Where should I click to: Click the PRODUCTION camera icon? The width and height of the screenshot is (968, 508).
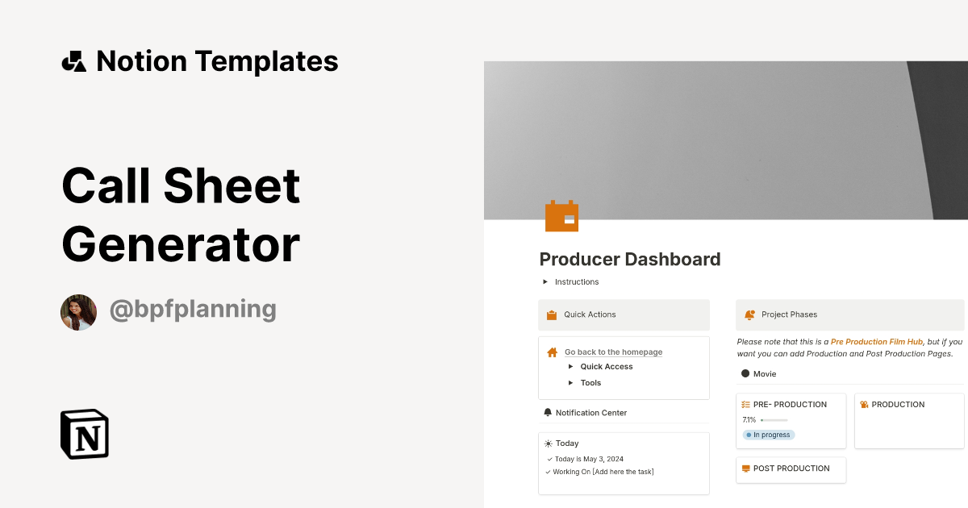click(x=864, y=405)
